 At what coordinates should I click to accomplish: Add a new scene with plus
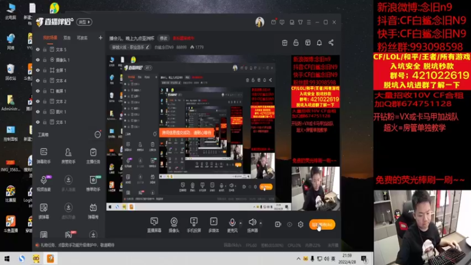[x=100, y=38]
